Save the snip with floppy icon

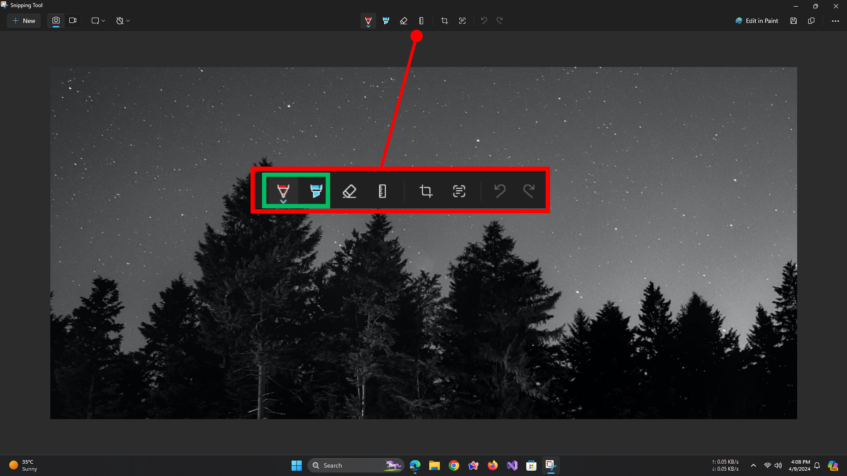793,21
